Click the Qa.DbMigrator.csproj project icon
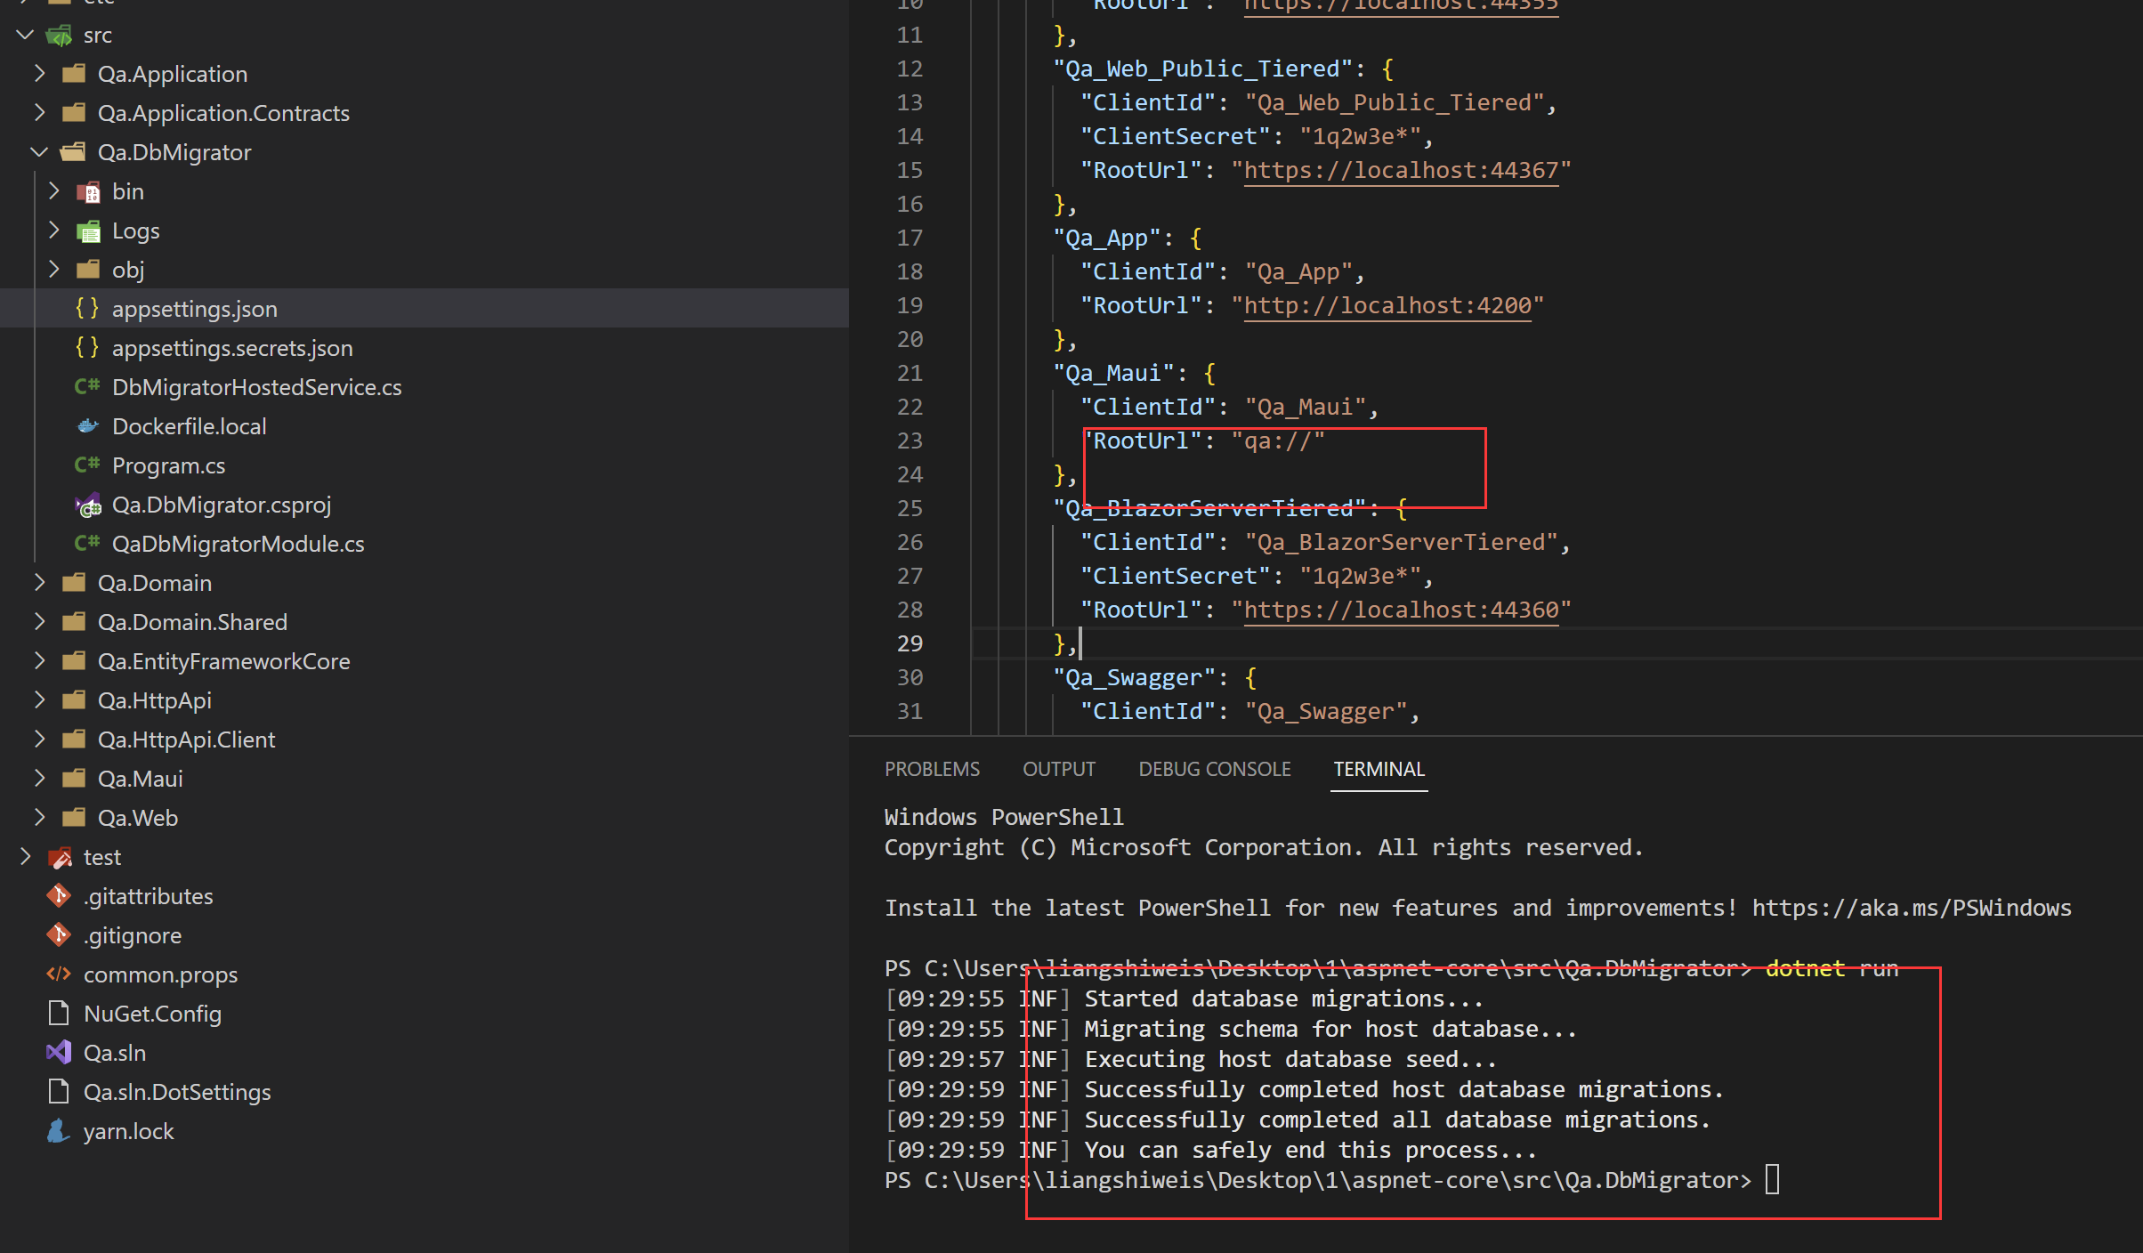The image size is (2143, 1253). tap(87, 505)
